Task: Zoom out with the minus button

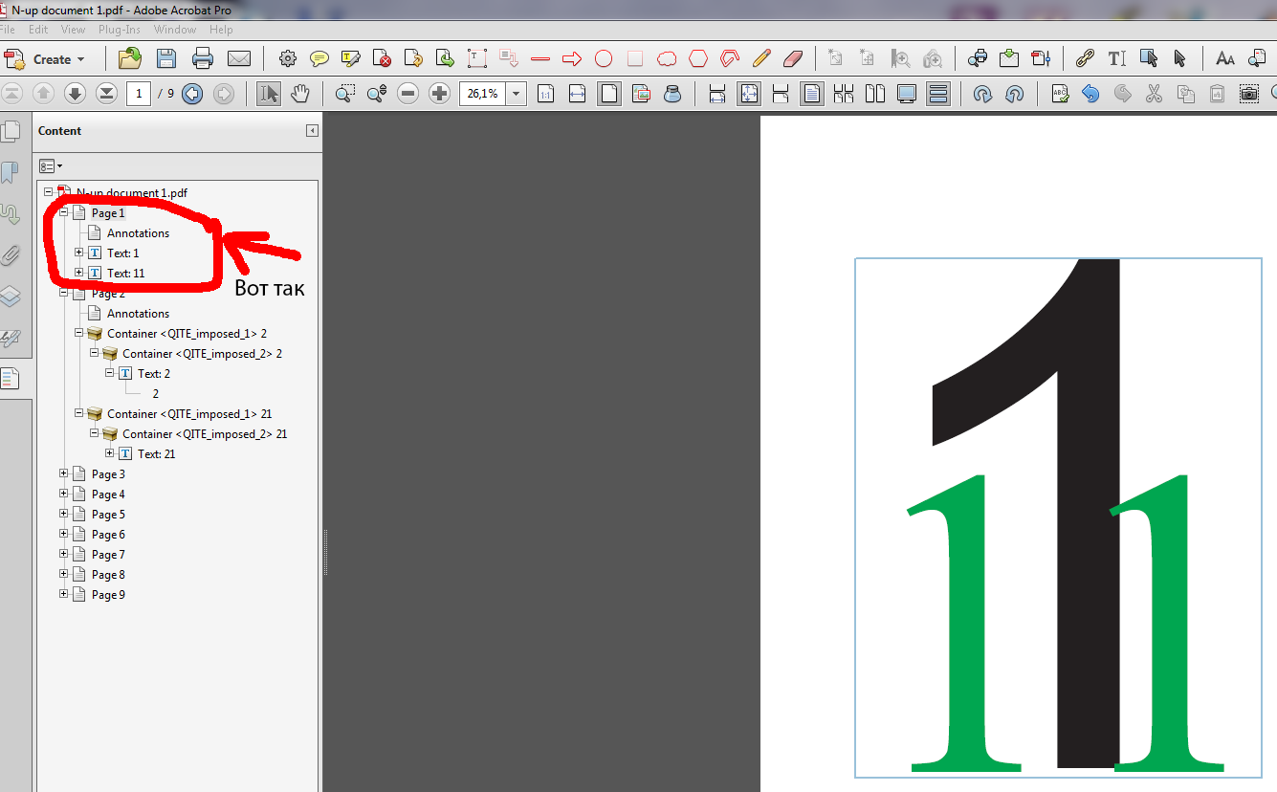Action: tap(408, 94)
